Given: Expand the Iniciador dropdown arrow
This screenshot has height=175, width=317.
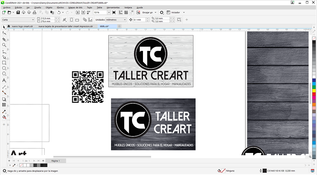Looking at the screenshot, I should [184, 13].
